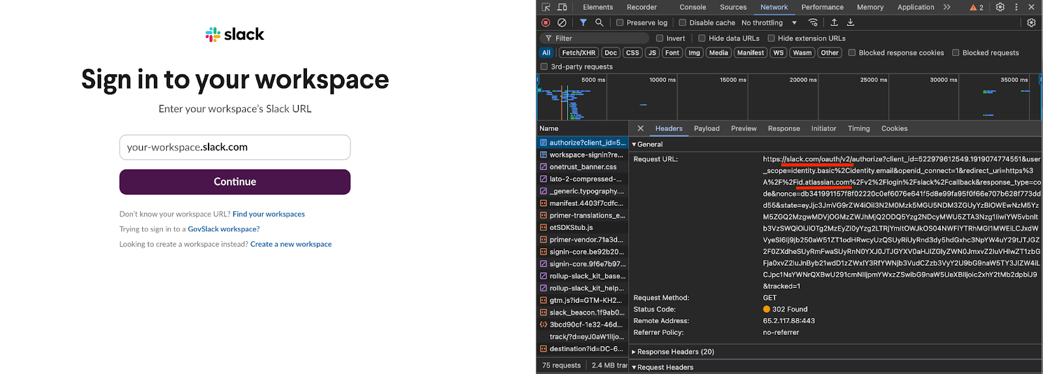1043x374 pixels.
Task: Click the Slack logo
Action: tap(235, 34)
